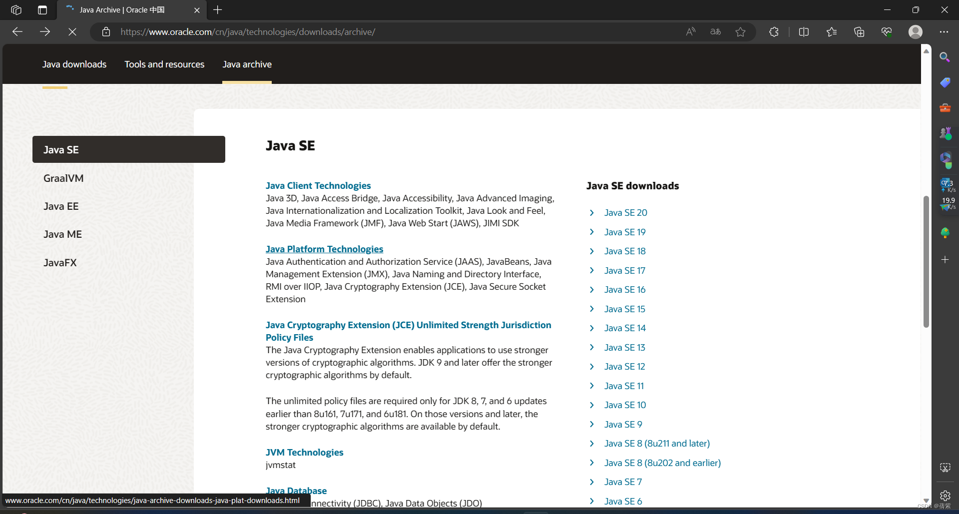Open JVM Technologies link
Image resolution: width=959 pixels, height=514 pixels.
[x=304, y=453]
